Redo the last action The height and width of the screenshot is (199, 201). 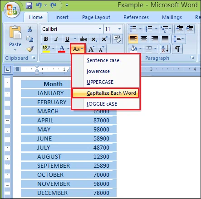(x=53, y=5)
